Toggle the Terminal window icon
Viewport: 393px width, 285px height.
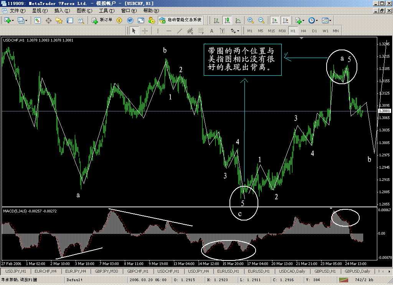click(x=70, y=21)
